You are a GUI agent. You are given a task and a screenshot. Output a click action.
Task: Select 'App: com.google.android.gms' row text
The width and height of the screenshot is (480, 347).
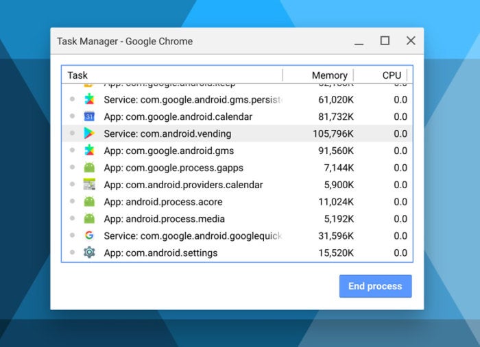(x=169, y=151)
